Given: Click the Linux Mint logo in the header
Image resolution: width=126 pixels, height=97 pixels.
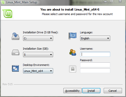Looking at the screenshot, I should [8, 14].
